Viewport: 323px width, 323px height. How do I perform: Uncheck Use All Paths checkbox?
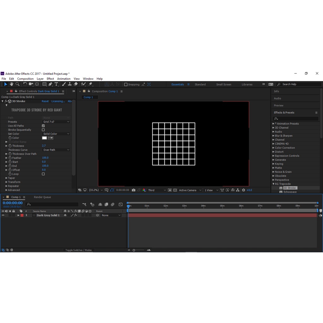pos(43,126)
